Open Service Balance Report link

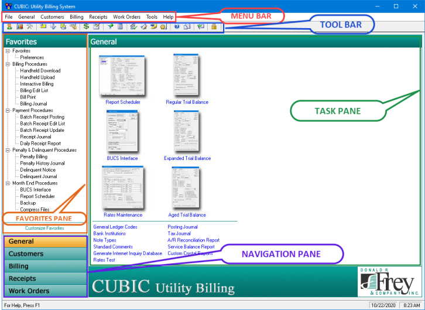click(191, 247)
